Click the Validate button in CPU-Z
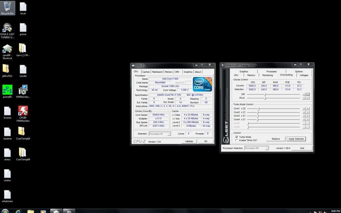 (189, 141)
